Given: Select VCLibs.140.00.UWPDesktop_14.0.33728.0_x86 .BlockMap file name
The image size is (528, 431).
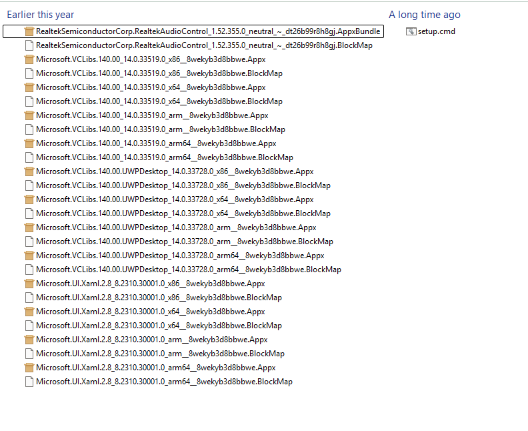Looking at the screenshot, I should click(183, 185).
